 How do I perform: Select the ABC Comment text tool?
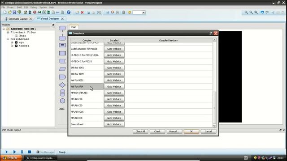(62, 109)
